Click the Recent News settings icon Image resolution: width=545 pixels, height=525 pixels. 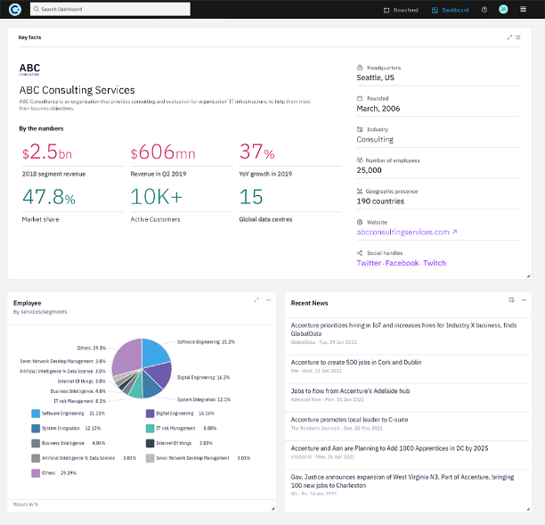511,299
